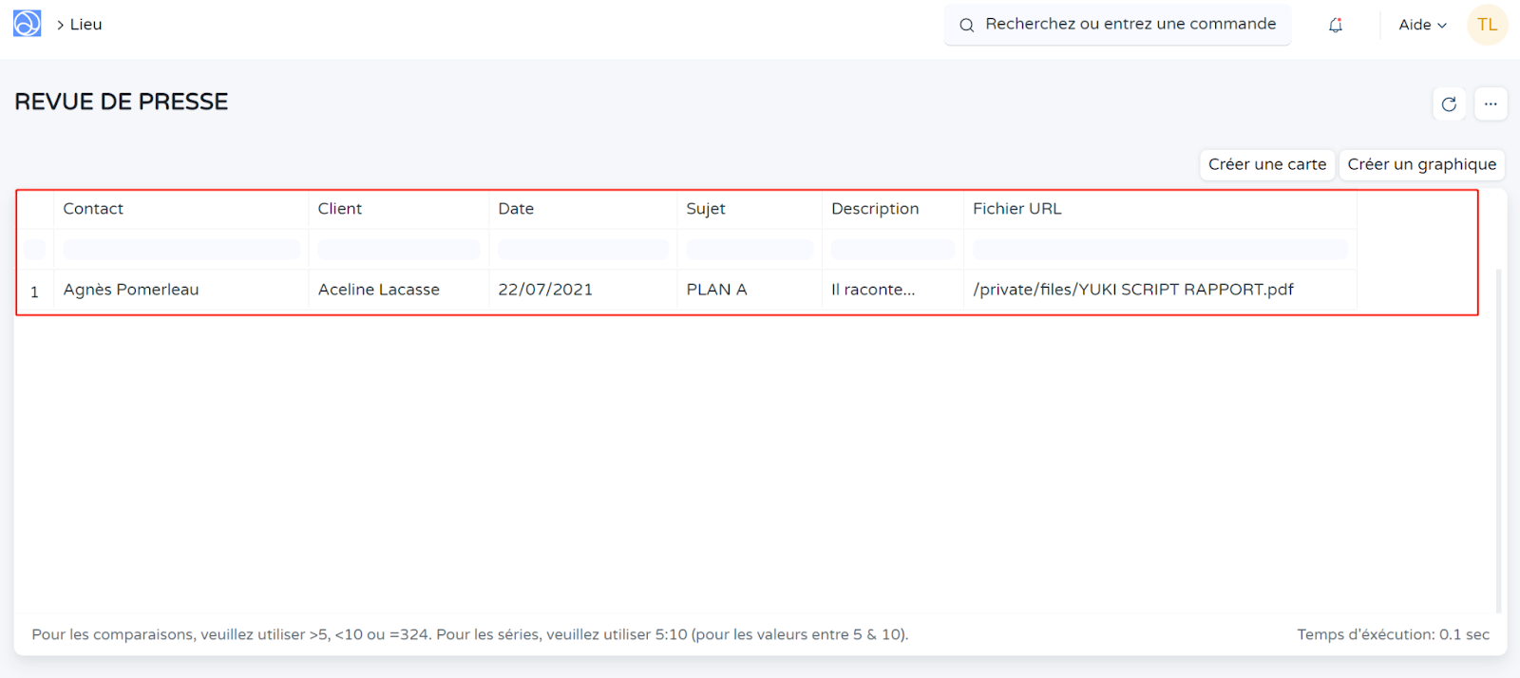
Task: Click the app logo icon
Action: click(x=27, y=24)
